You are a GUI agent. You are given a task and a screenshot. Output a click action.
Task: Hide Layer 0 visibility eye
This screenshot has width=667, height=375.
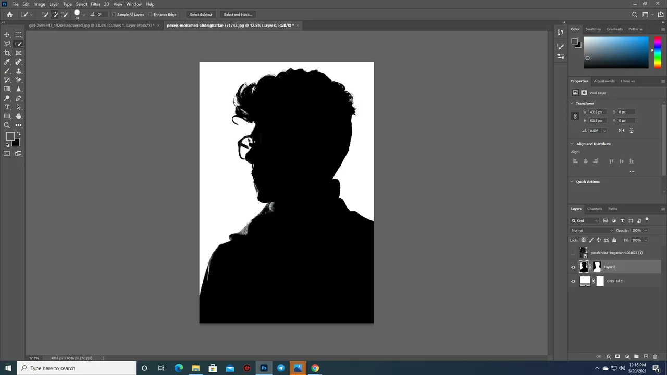pyautogui.click(x=574, y=267)
